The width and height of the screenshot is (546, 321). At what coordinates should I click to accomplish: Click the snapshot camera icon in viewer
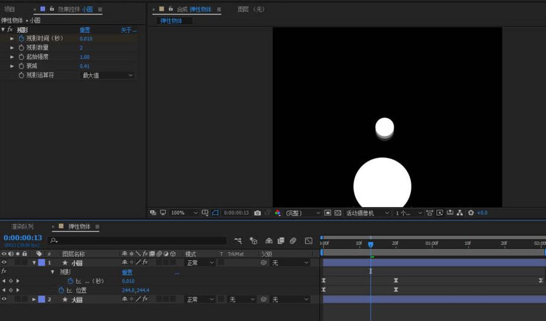pos(257,213)
